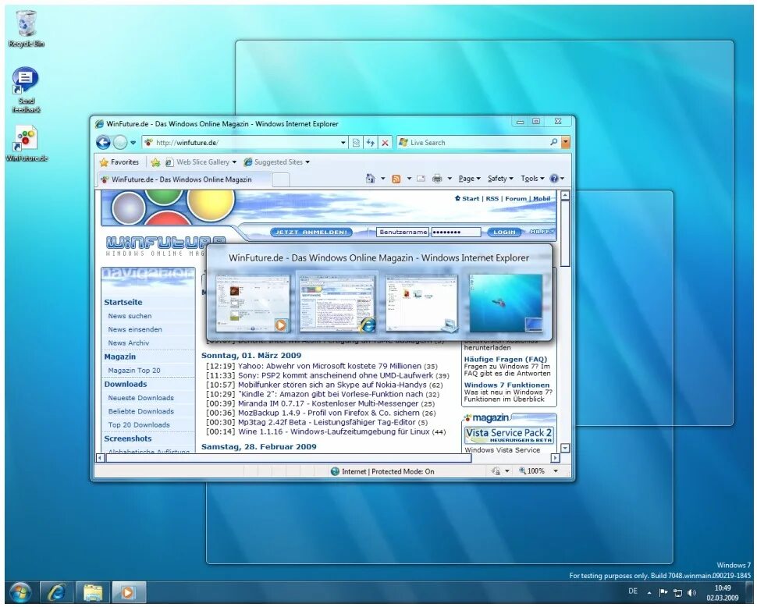Click the RSS link in page header

point(492,198)
